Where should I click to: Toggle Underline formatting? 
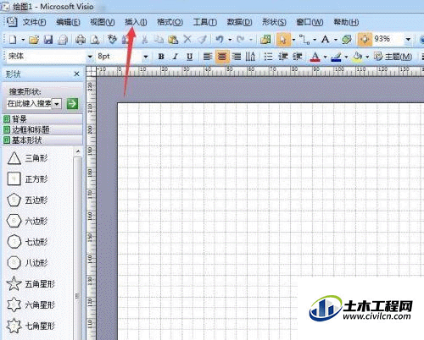(x=189, y=57)
